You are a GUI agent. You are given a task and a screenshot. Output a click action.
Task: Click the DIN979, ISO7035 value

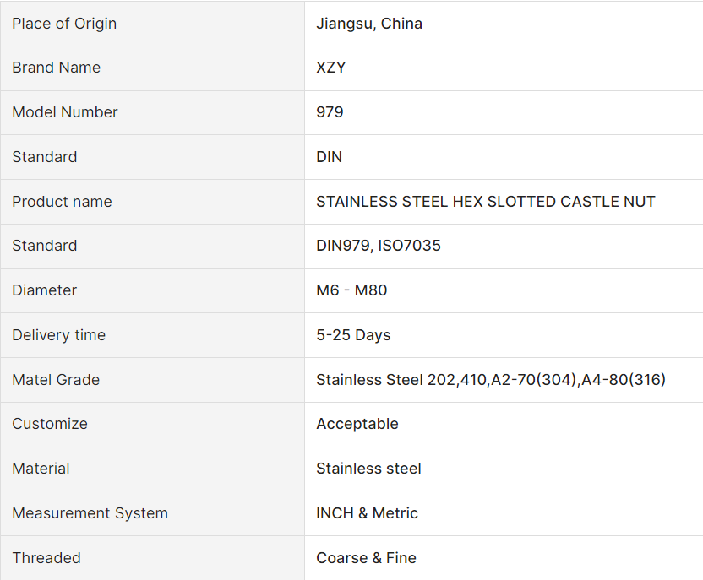pos(379,246)
